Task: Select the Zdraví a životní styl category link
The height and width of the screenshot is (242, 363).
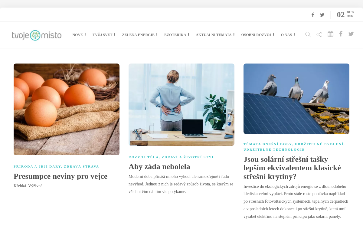Action: point(188,157)
